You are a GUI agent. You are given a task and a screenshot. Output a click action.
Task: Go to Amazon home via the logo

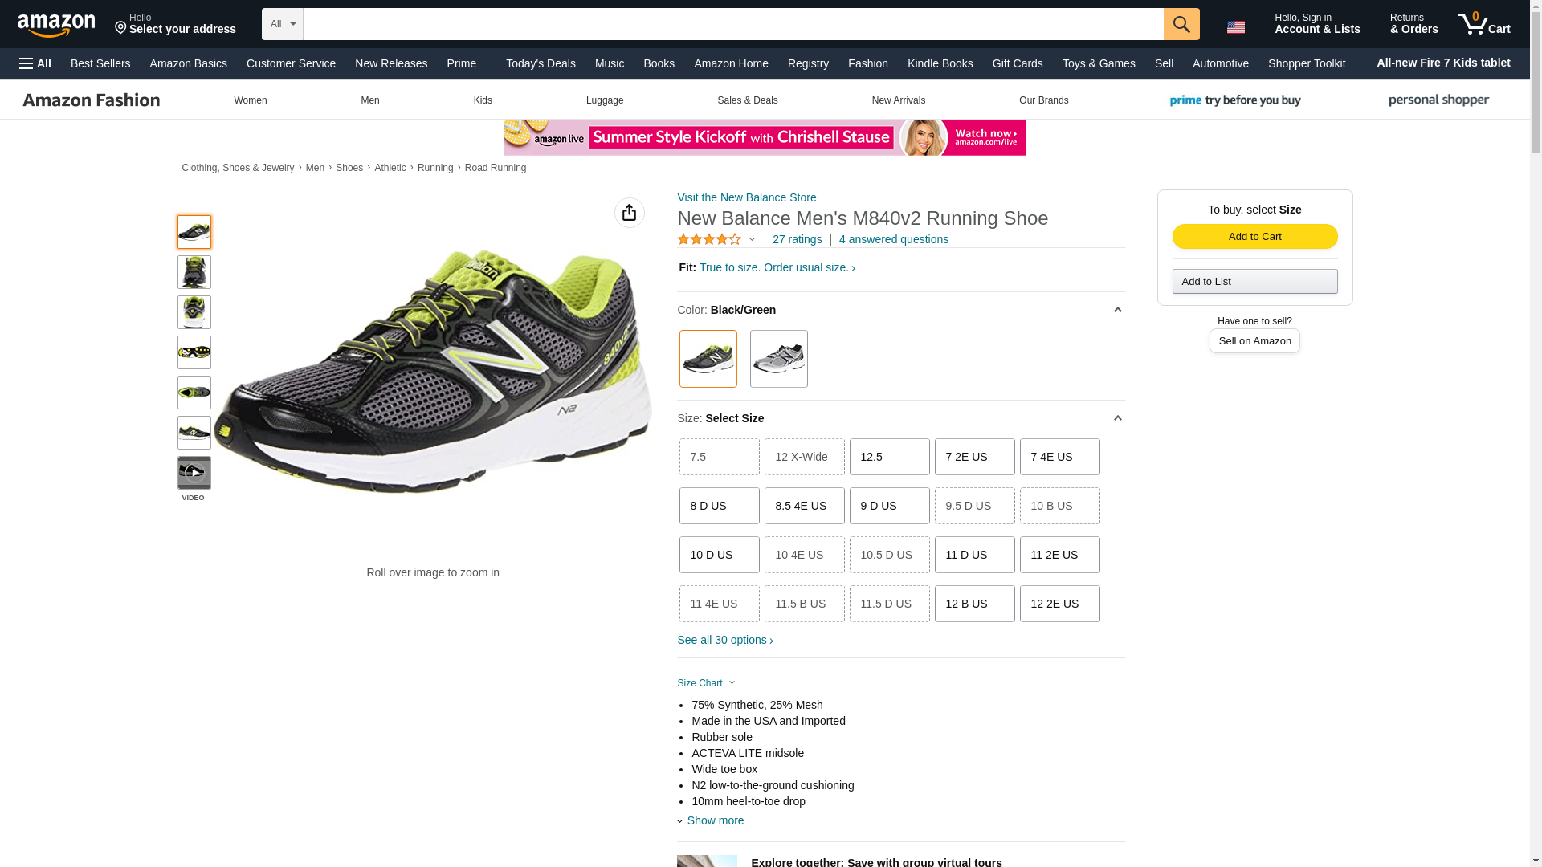click(x=56, y=25)
